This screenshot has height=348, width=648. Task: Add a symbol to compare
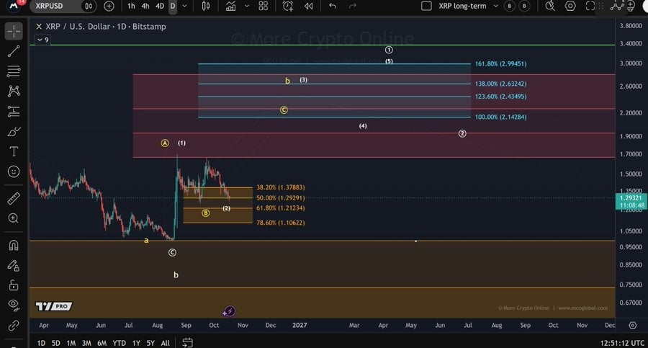109,6
